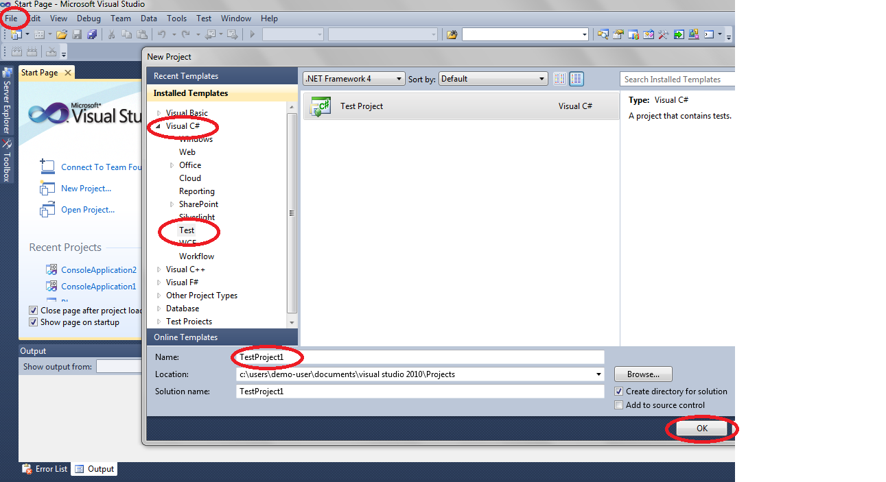This screenshot has height=482, width=886.
Task: Open the toolbar Find combo box dropdown
Action: point(584,34)
